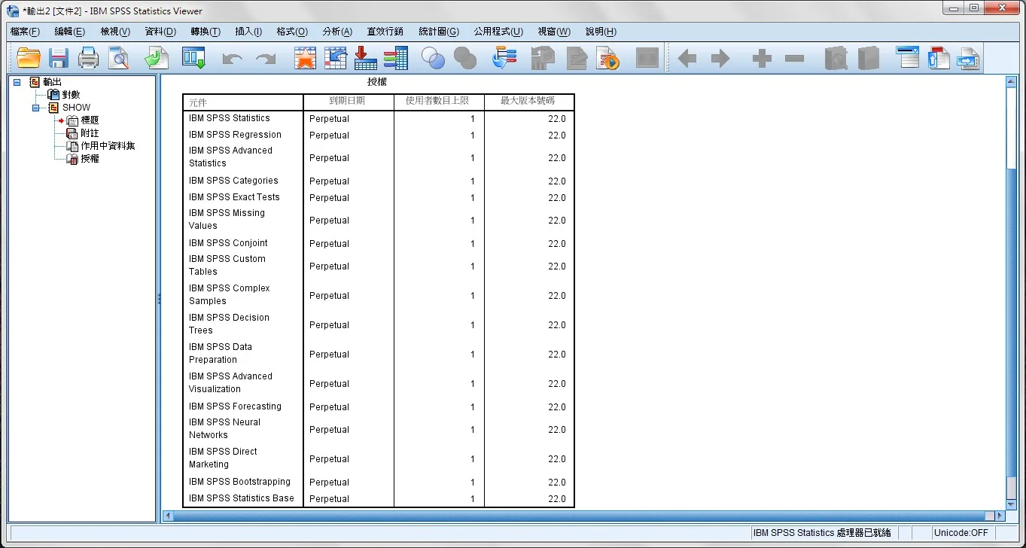Click the vertical scrollbar up arrow
1026x548 pixels.
point(1011,81)
